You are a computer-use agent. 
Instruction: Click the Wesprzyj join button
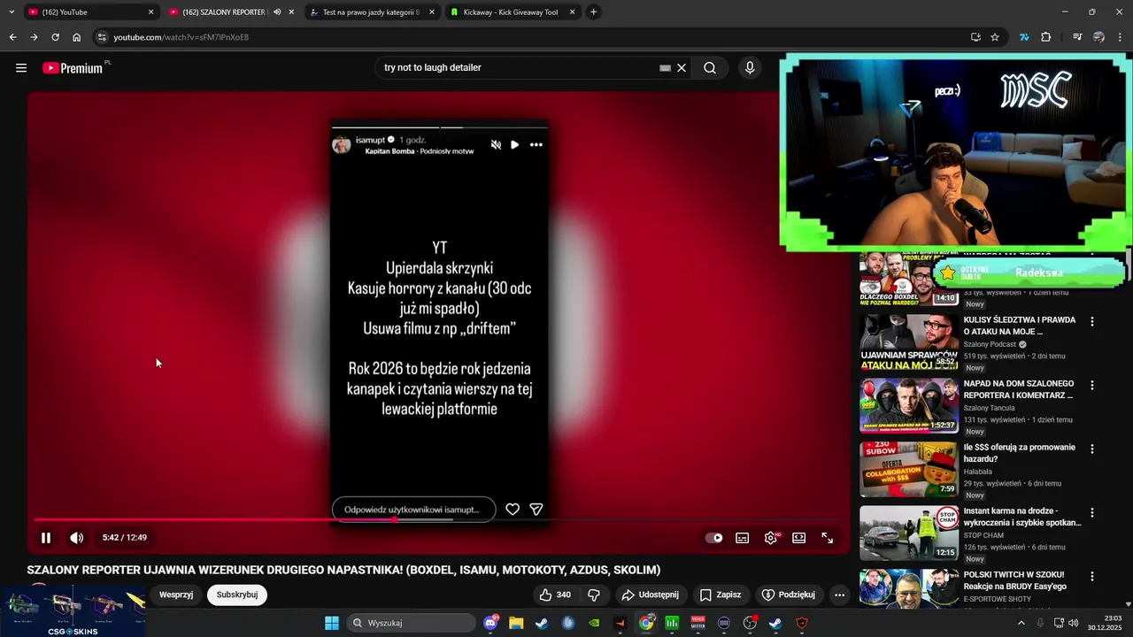point(176,595)
